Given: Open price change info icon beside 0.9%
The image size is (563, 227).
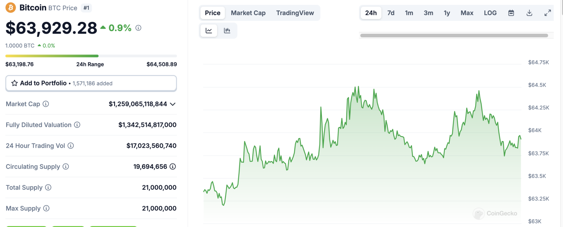Looking at the screenshot, I should (x=139, y=28).
